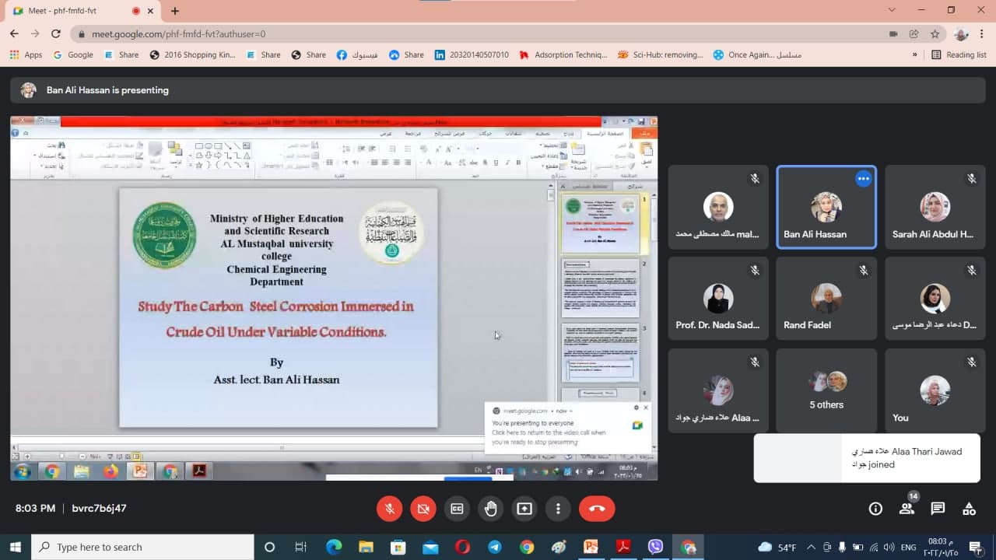Viewport: 996px width, 560px height.
Task: Click your own 'You' tile
Action: click(935, 390)
